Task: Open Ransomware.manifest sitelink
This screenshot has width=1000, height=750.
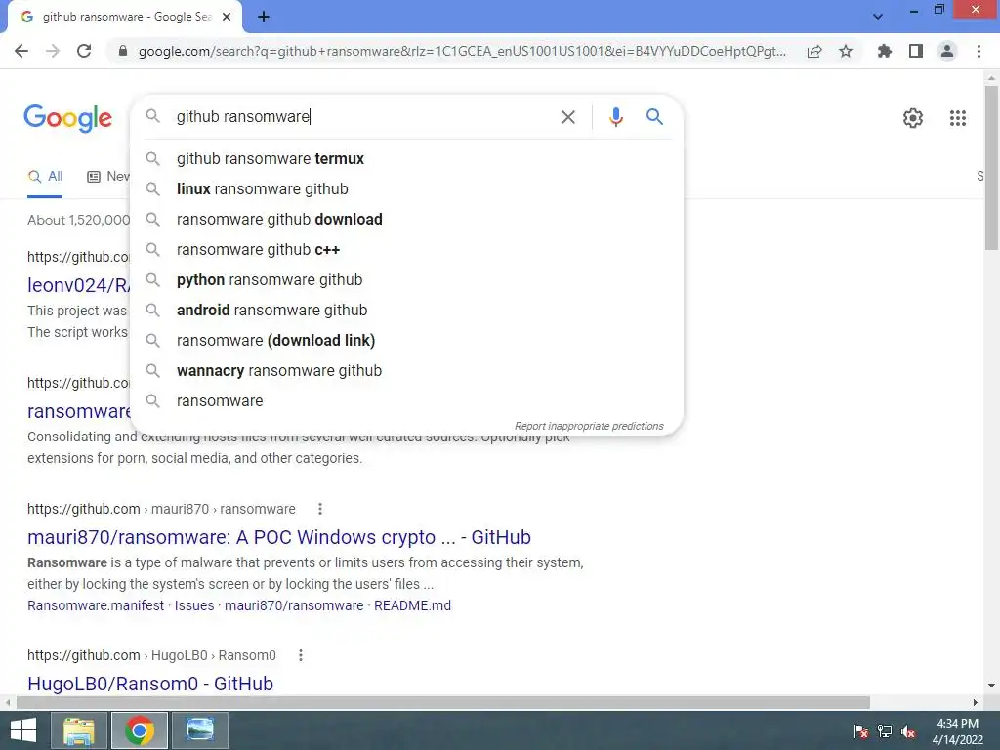Action: (x=96, y=605)
